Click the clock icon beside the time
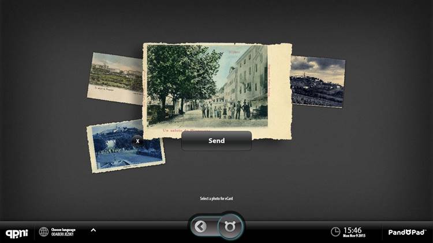 click(335, 231)
